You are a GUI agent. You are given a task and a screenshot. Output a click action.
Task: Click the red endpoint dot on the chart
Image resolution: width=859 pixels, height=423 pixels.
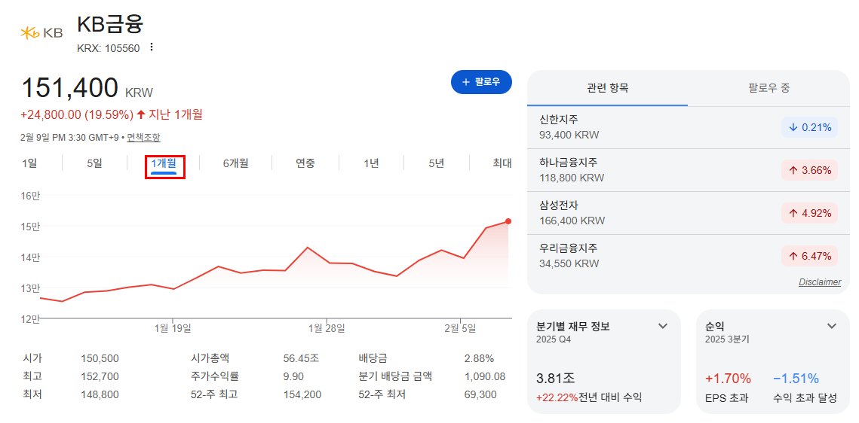coord(508,221)
